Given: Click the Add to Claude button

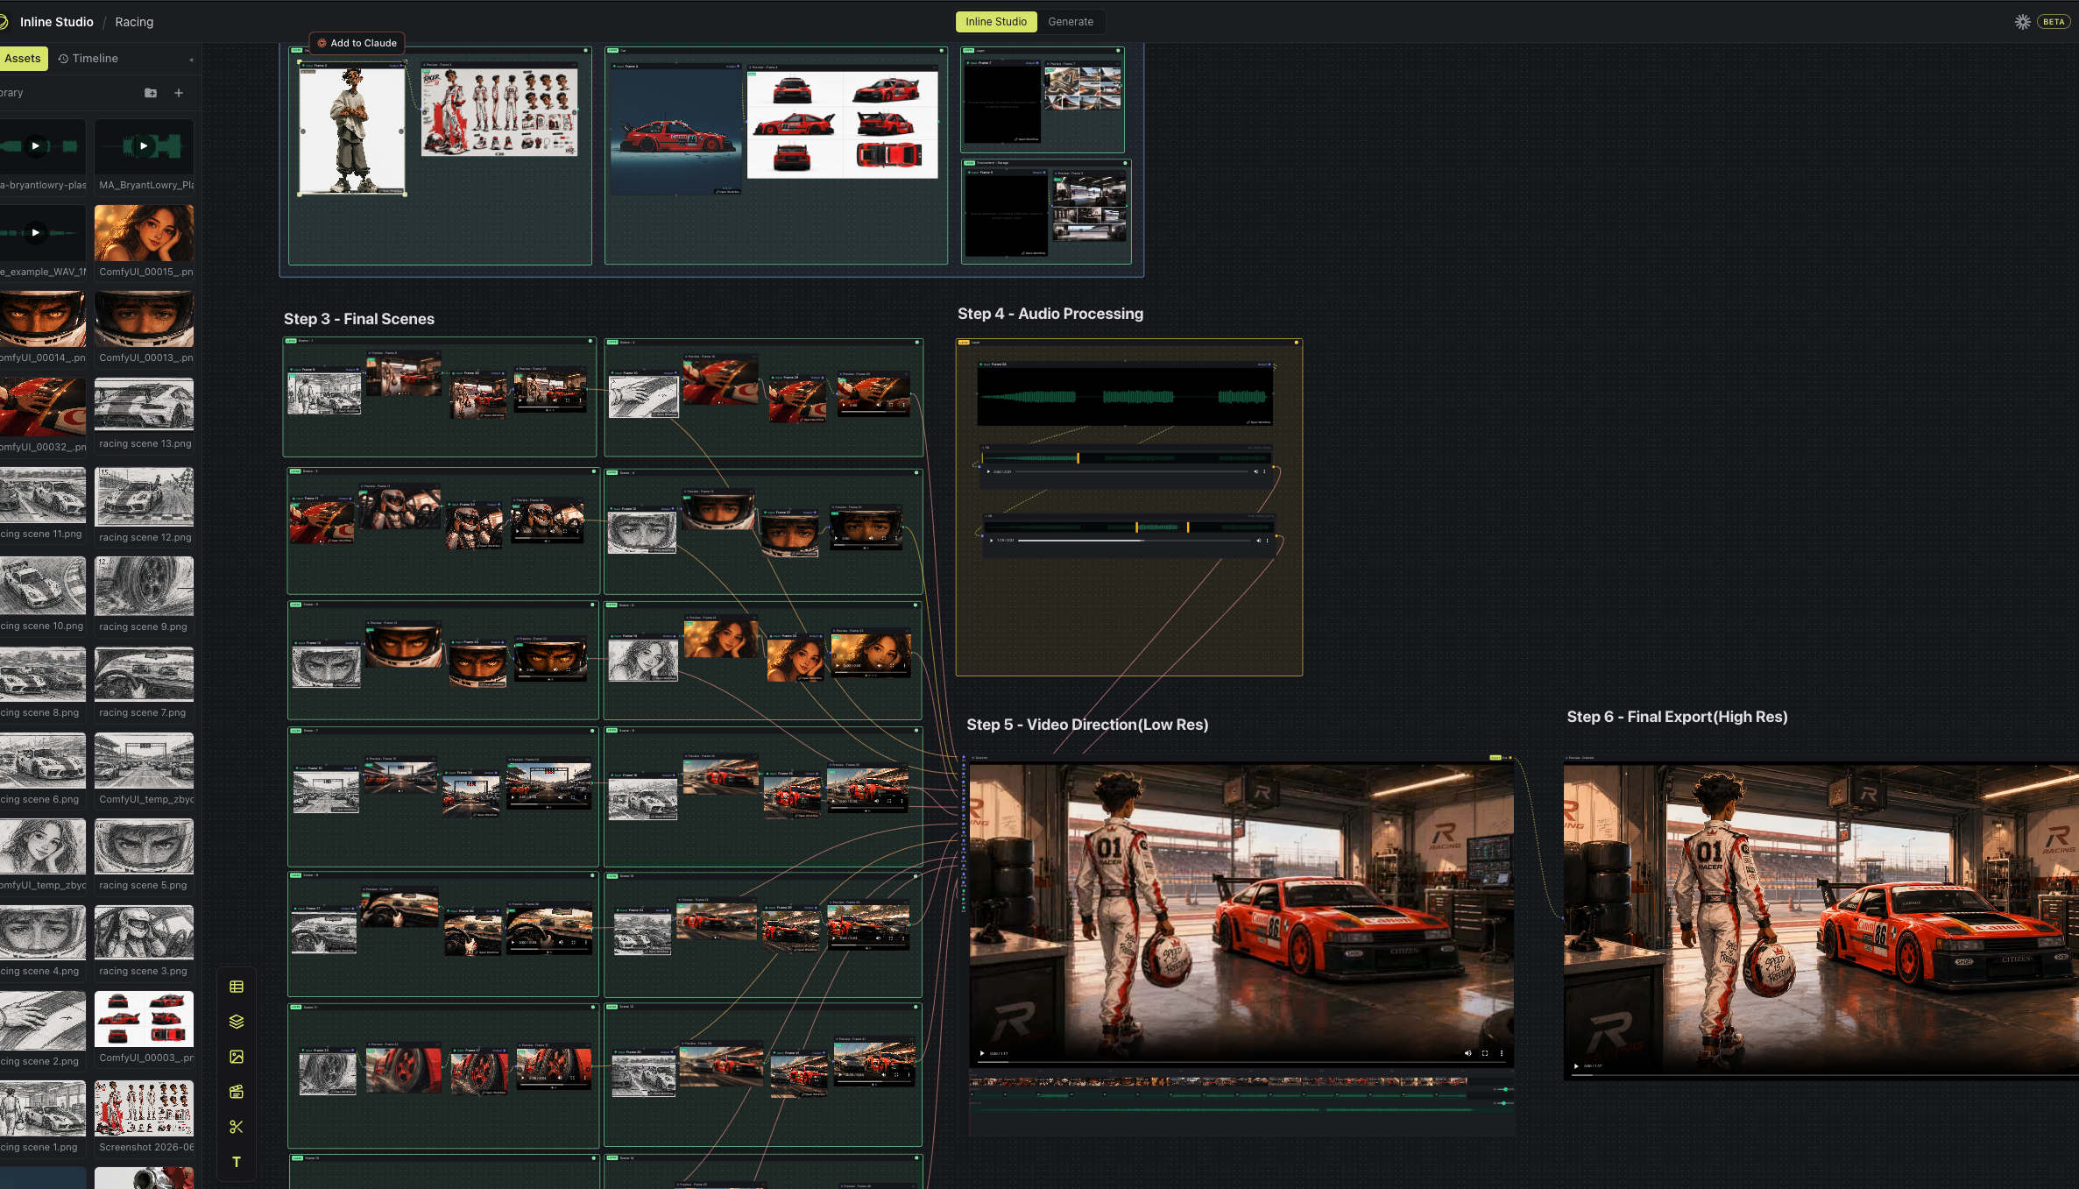Looking at the screenshot, I should tap(357, 43).
